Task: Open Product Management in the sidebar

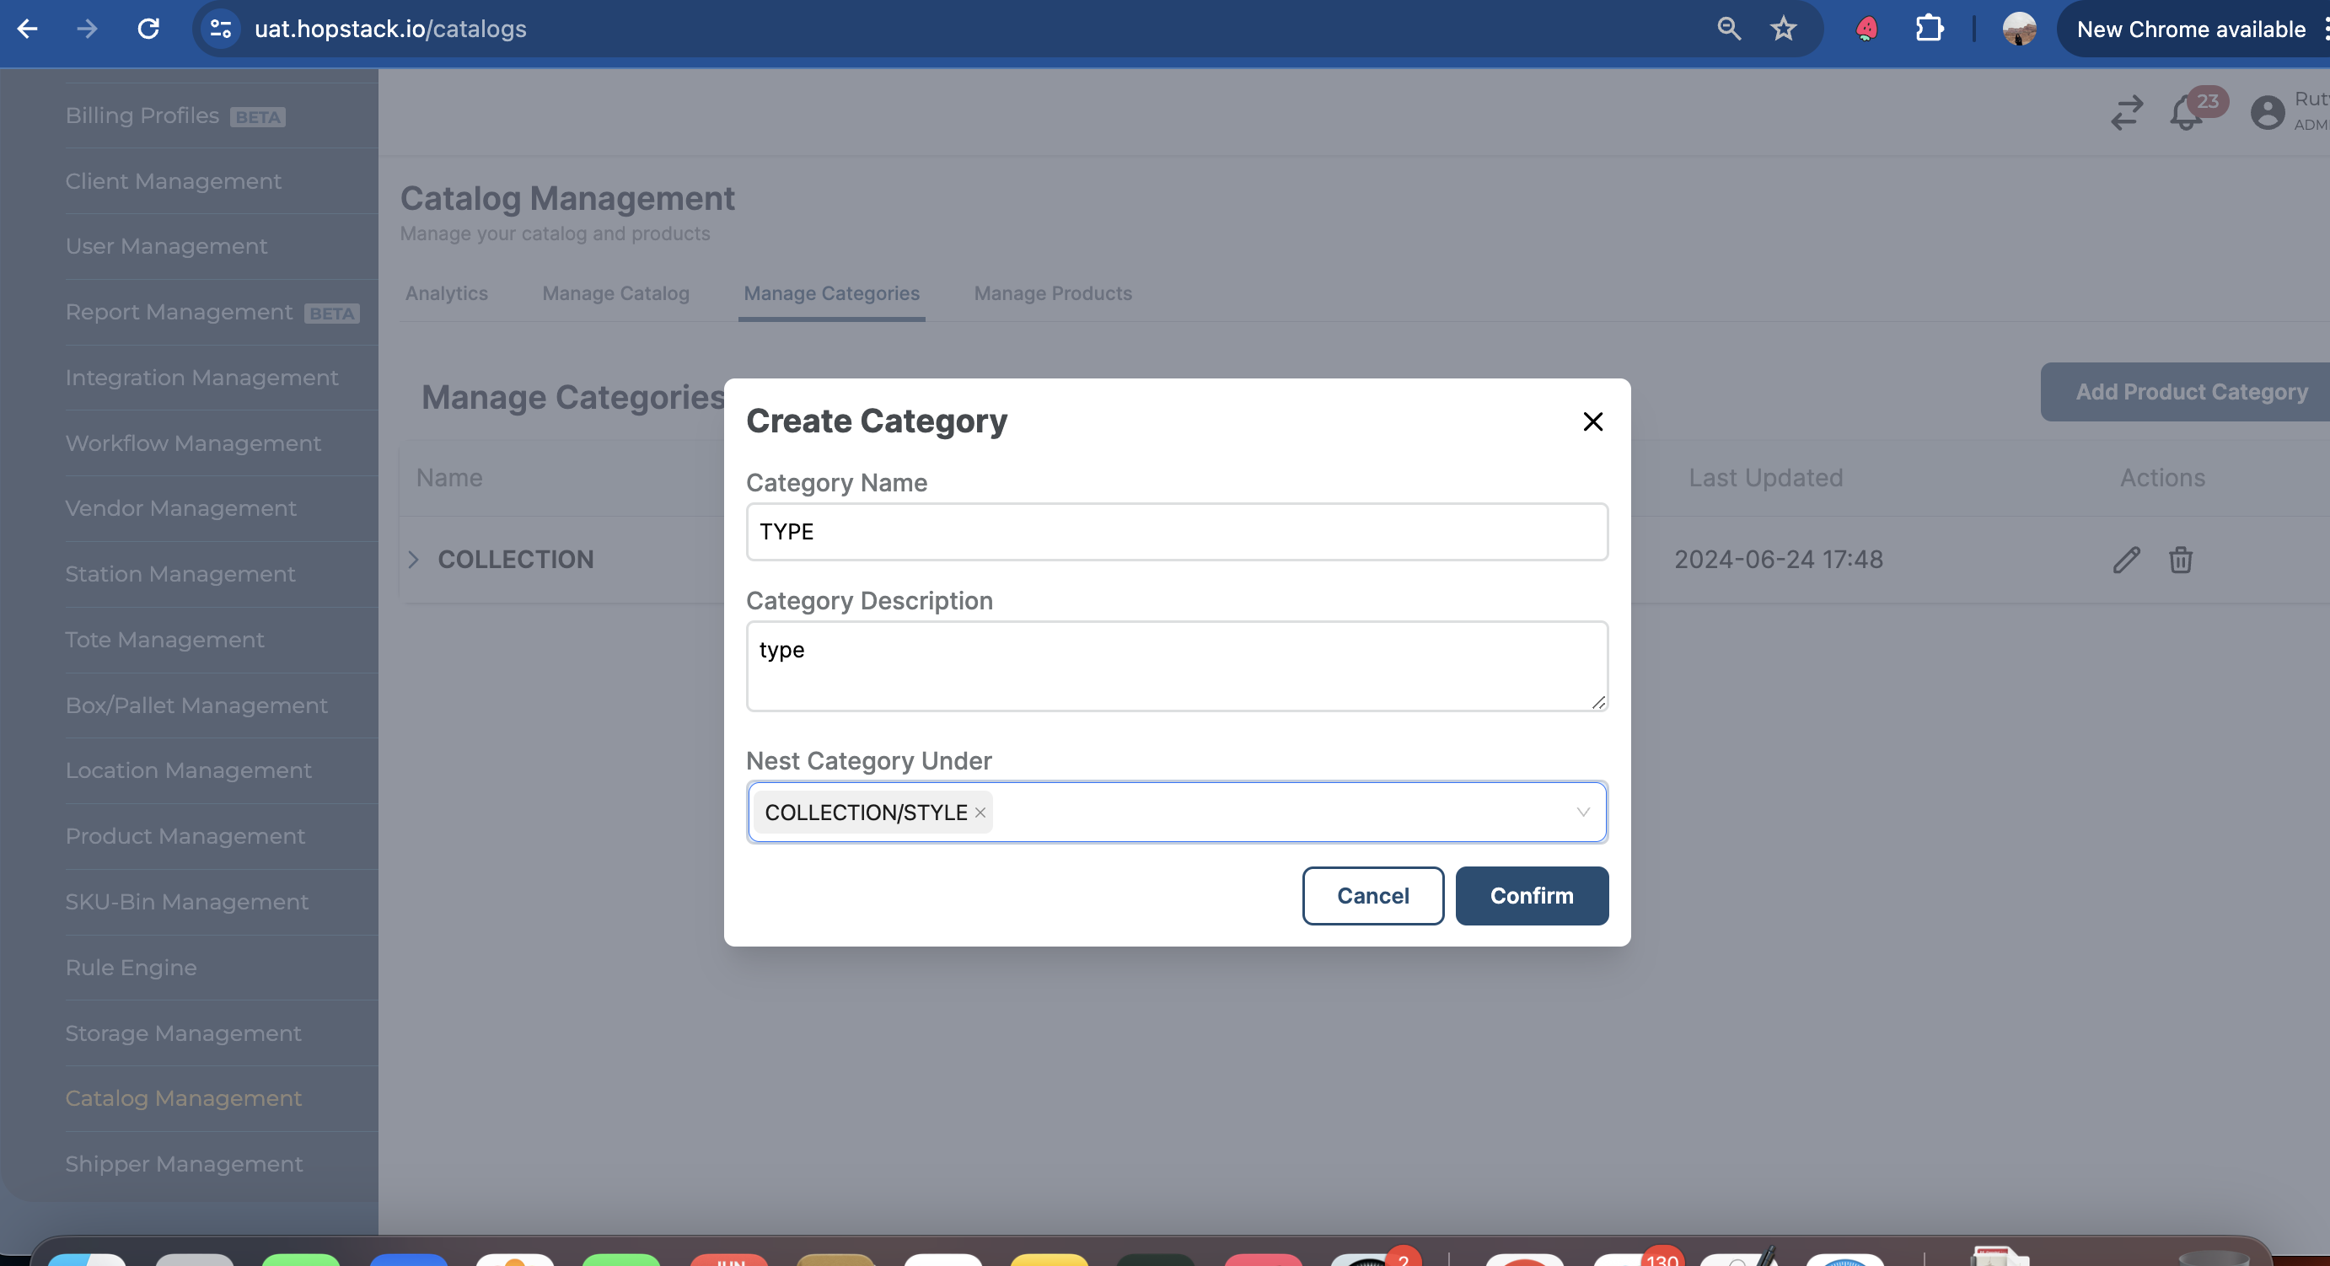Action: (x=185, y=835)
